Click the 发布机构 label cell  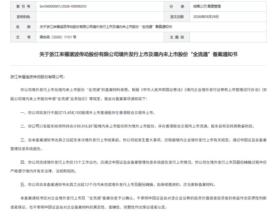[x=23, y=17]
